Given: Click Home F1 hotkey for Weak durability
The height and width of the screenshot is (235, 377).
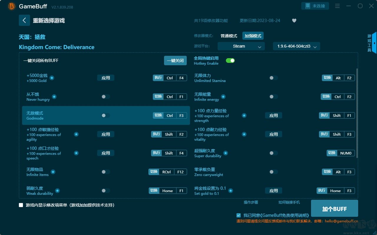Looking at the screenshot, I should (x=168, y=191).
